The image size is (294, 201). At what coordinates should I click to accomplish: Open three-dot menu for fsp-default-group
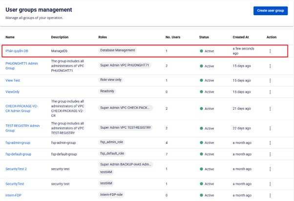pos(270,154)
